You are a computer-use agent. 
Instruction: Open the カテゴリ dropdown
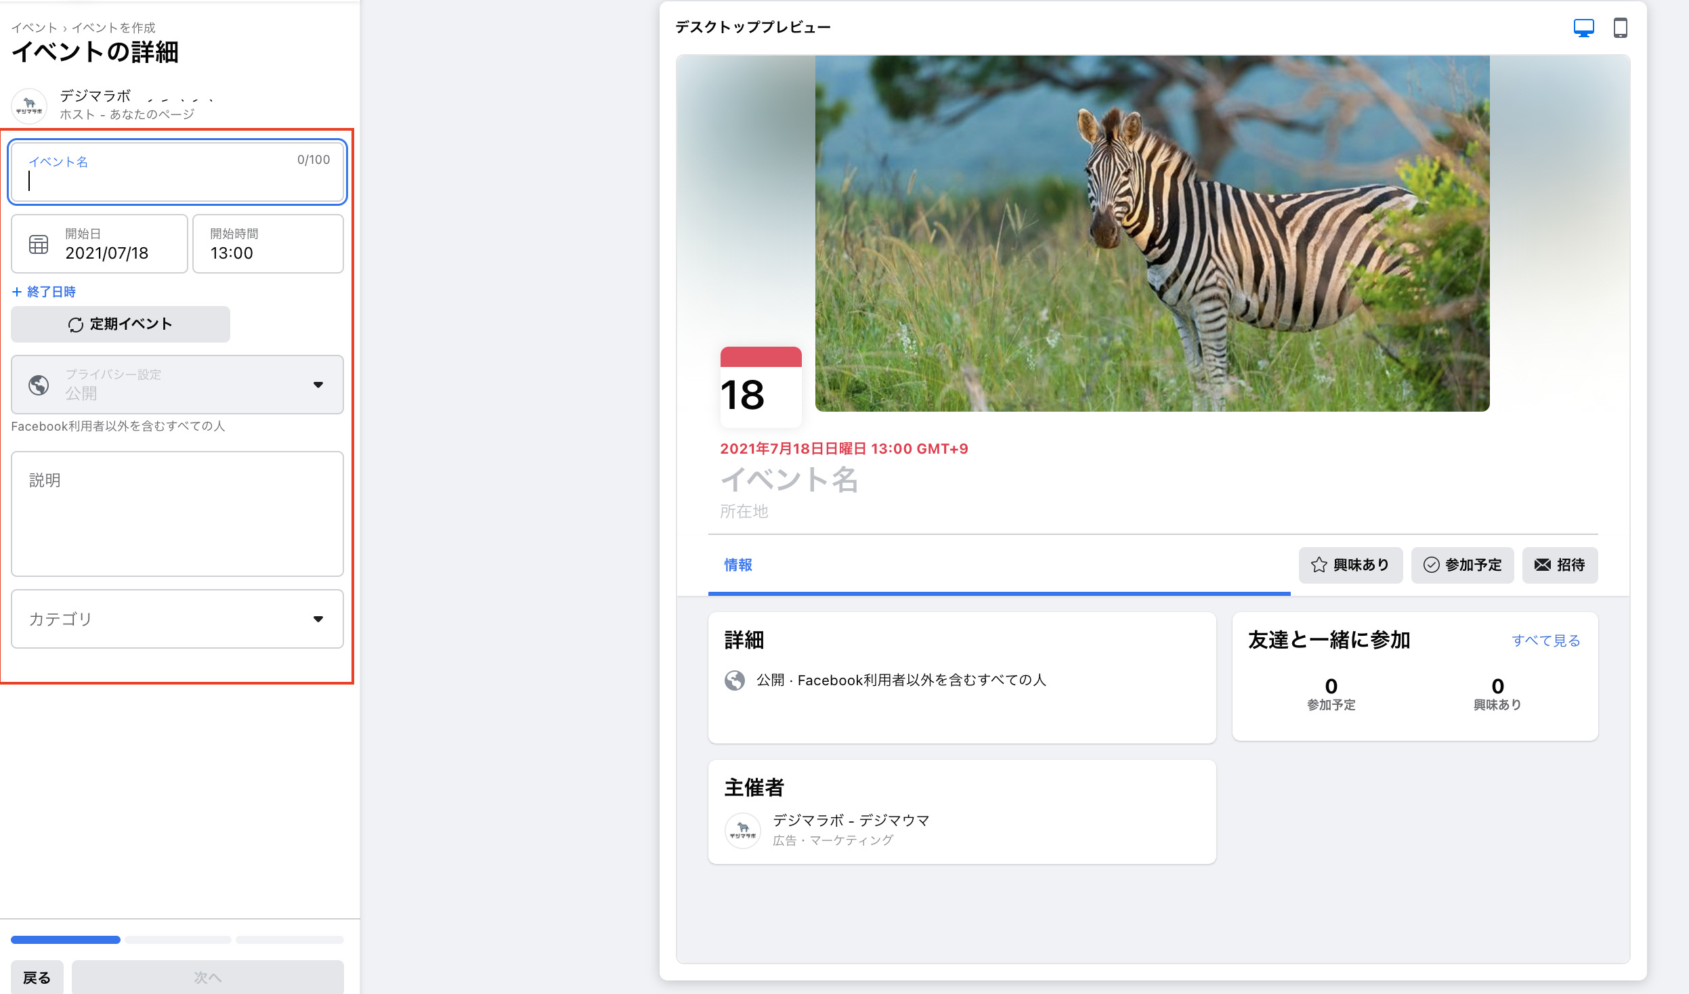tap(177, 619)
